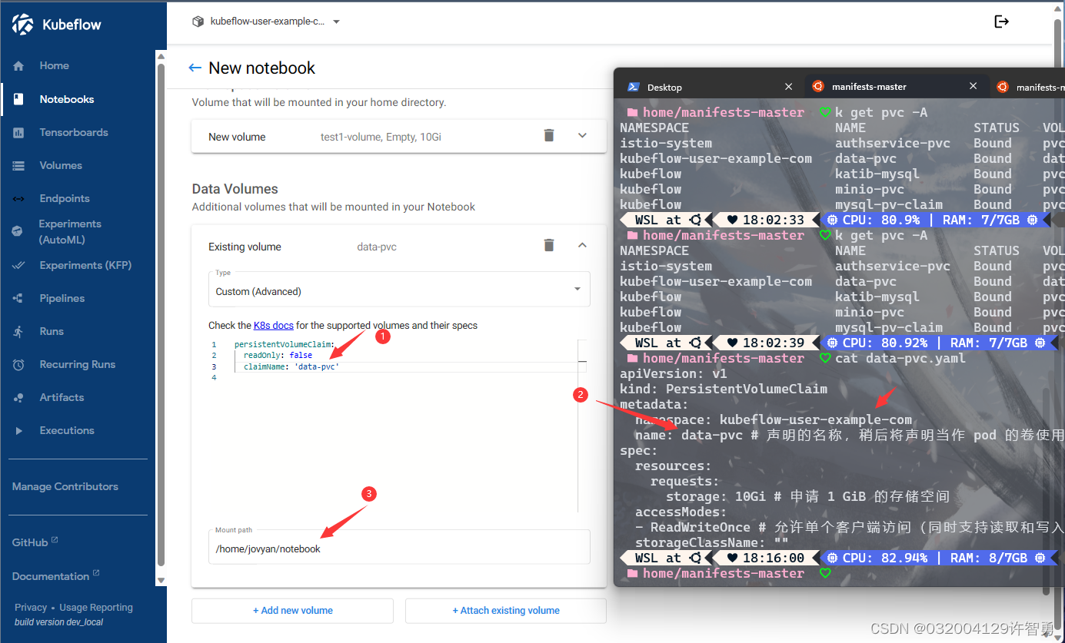Screen dimensions: 1065x643
Task: Open Executions in the sidebar
Action: (x=67, y=430)
